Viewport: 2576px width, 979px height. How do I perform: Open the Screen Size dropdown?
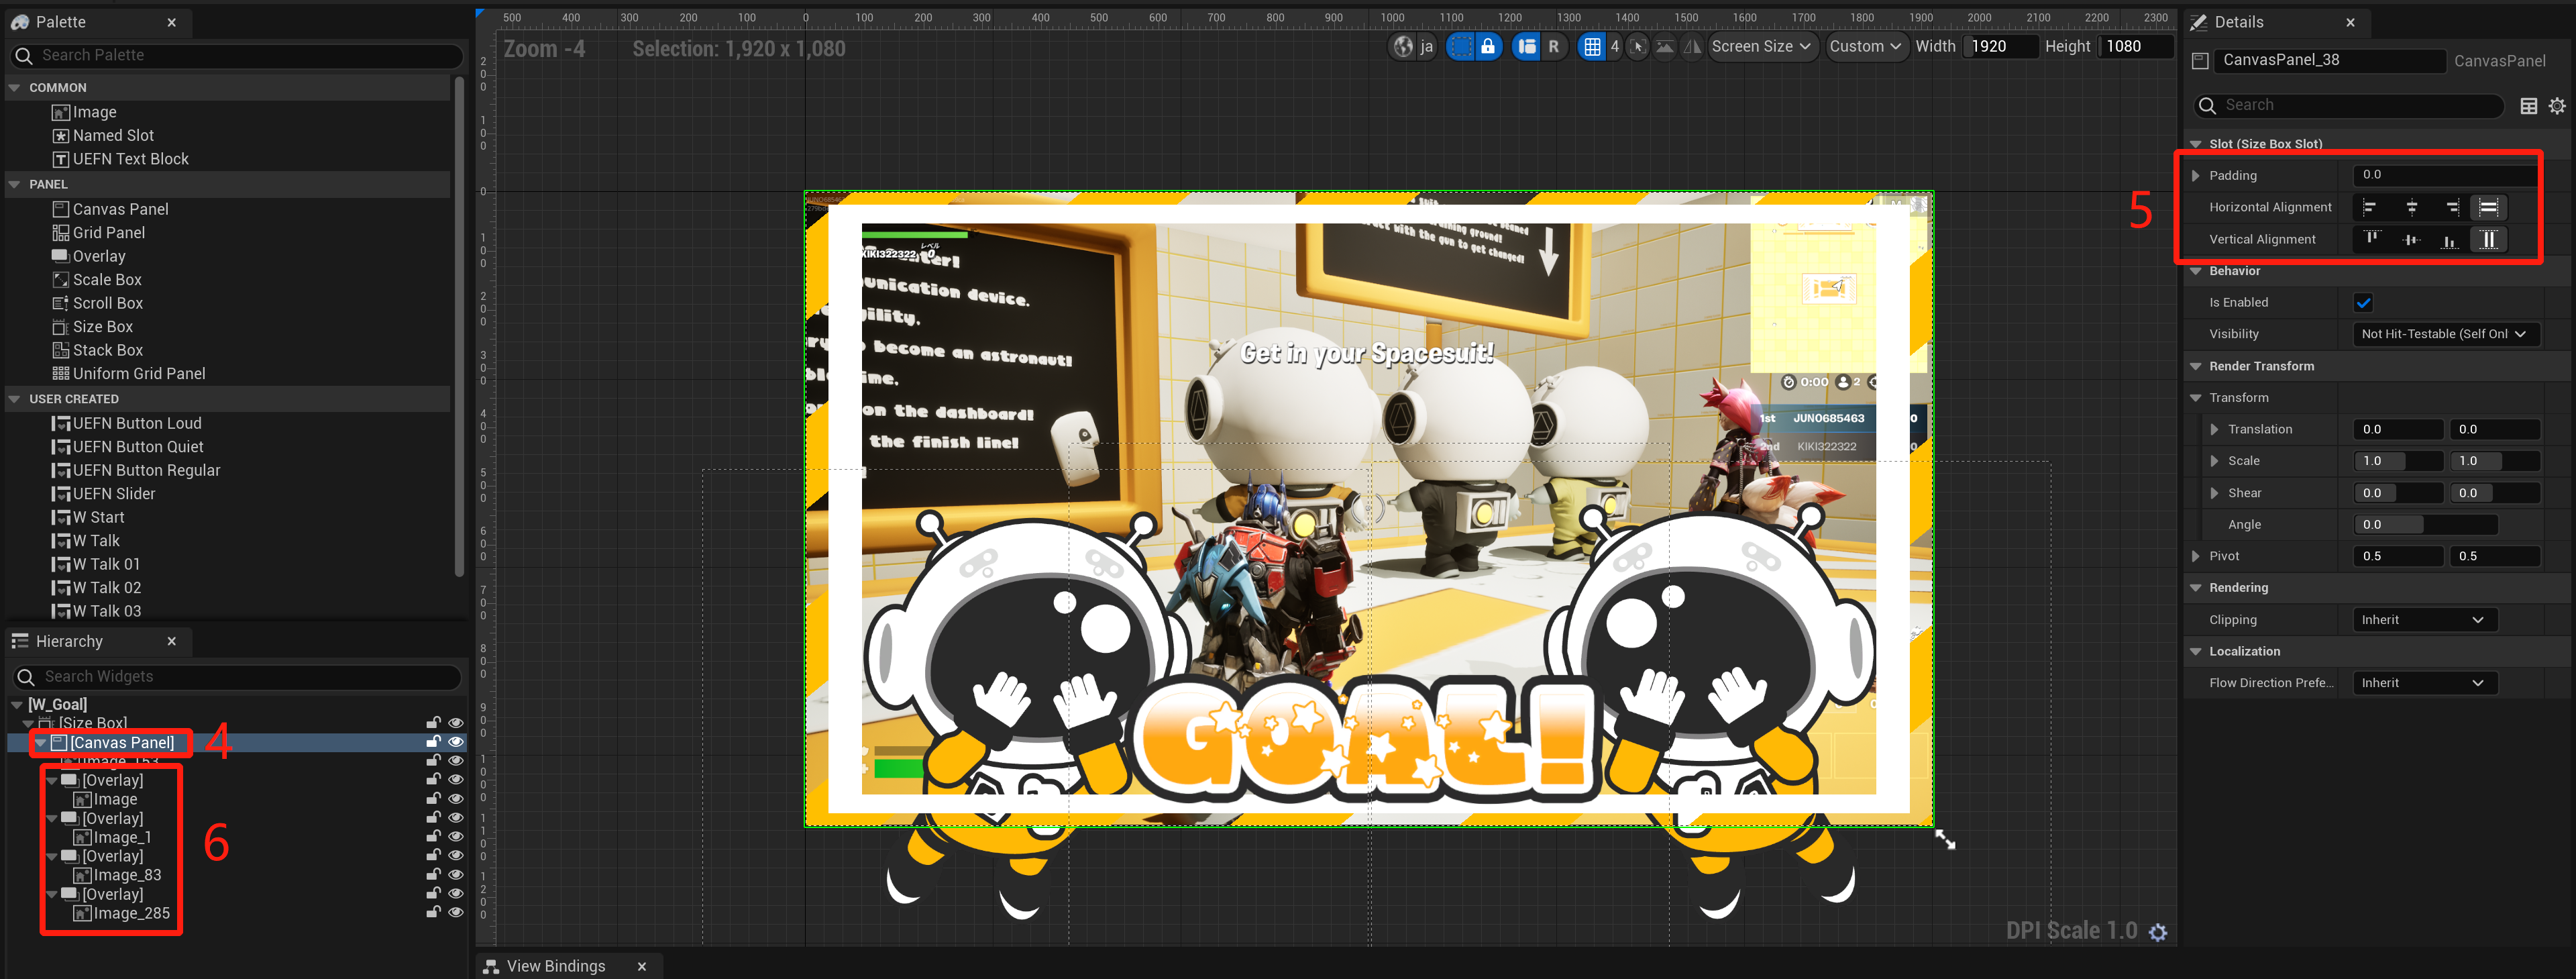1761,46
